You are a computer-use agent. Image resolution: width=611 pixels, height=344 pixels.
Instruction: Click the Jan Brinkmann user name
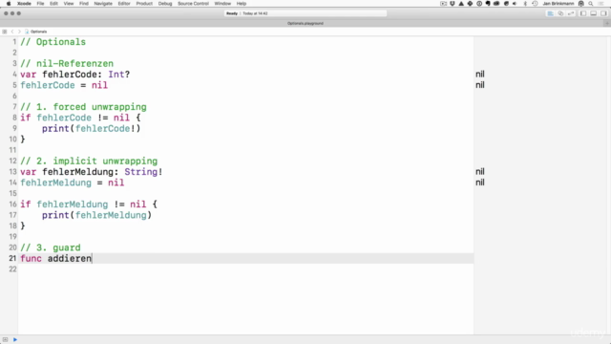pos(558,4)
